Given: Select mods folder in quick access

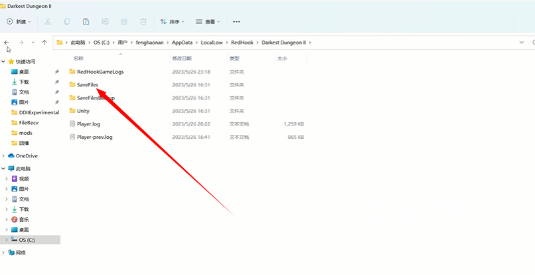Looking at the screenshot, I should (x=25, y=133).
